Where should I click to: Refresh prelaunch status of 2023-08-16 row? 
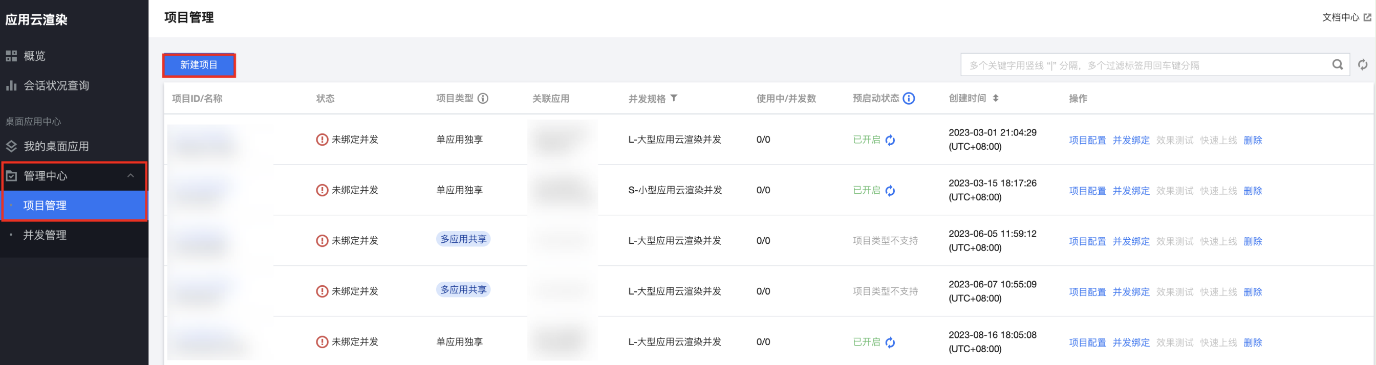(x=890, y=343)
